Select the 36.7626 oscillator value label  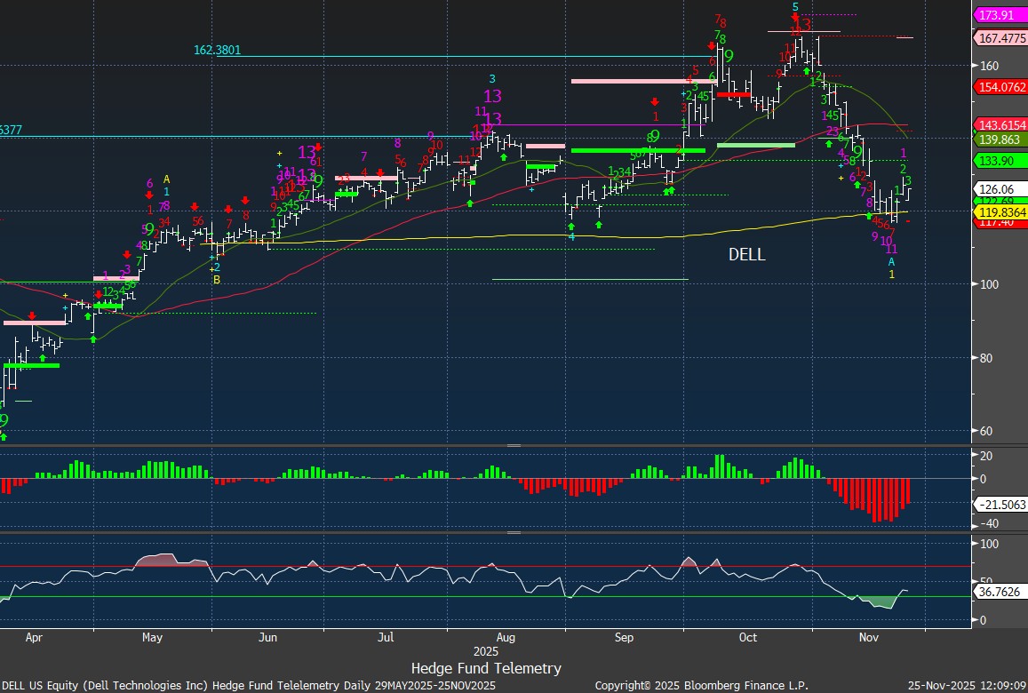(x=1000, y=591)
